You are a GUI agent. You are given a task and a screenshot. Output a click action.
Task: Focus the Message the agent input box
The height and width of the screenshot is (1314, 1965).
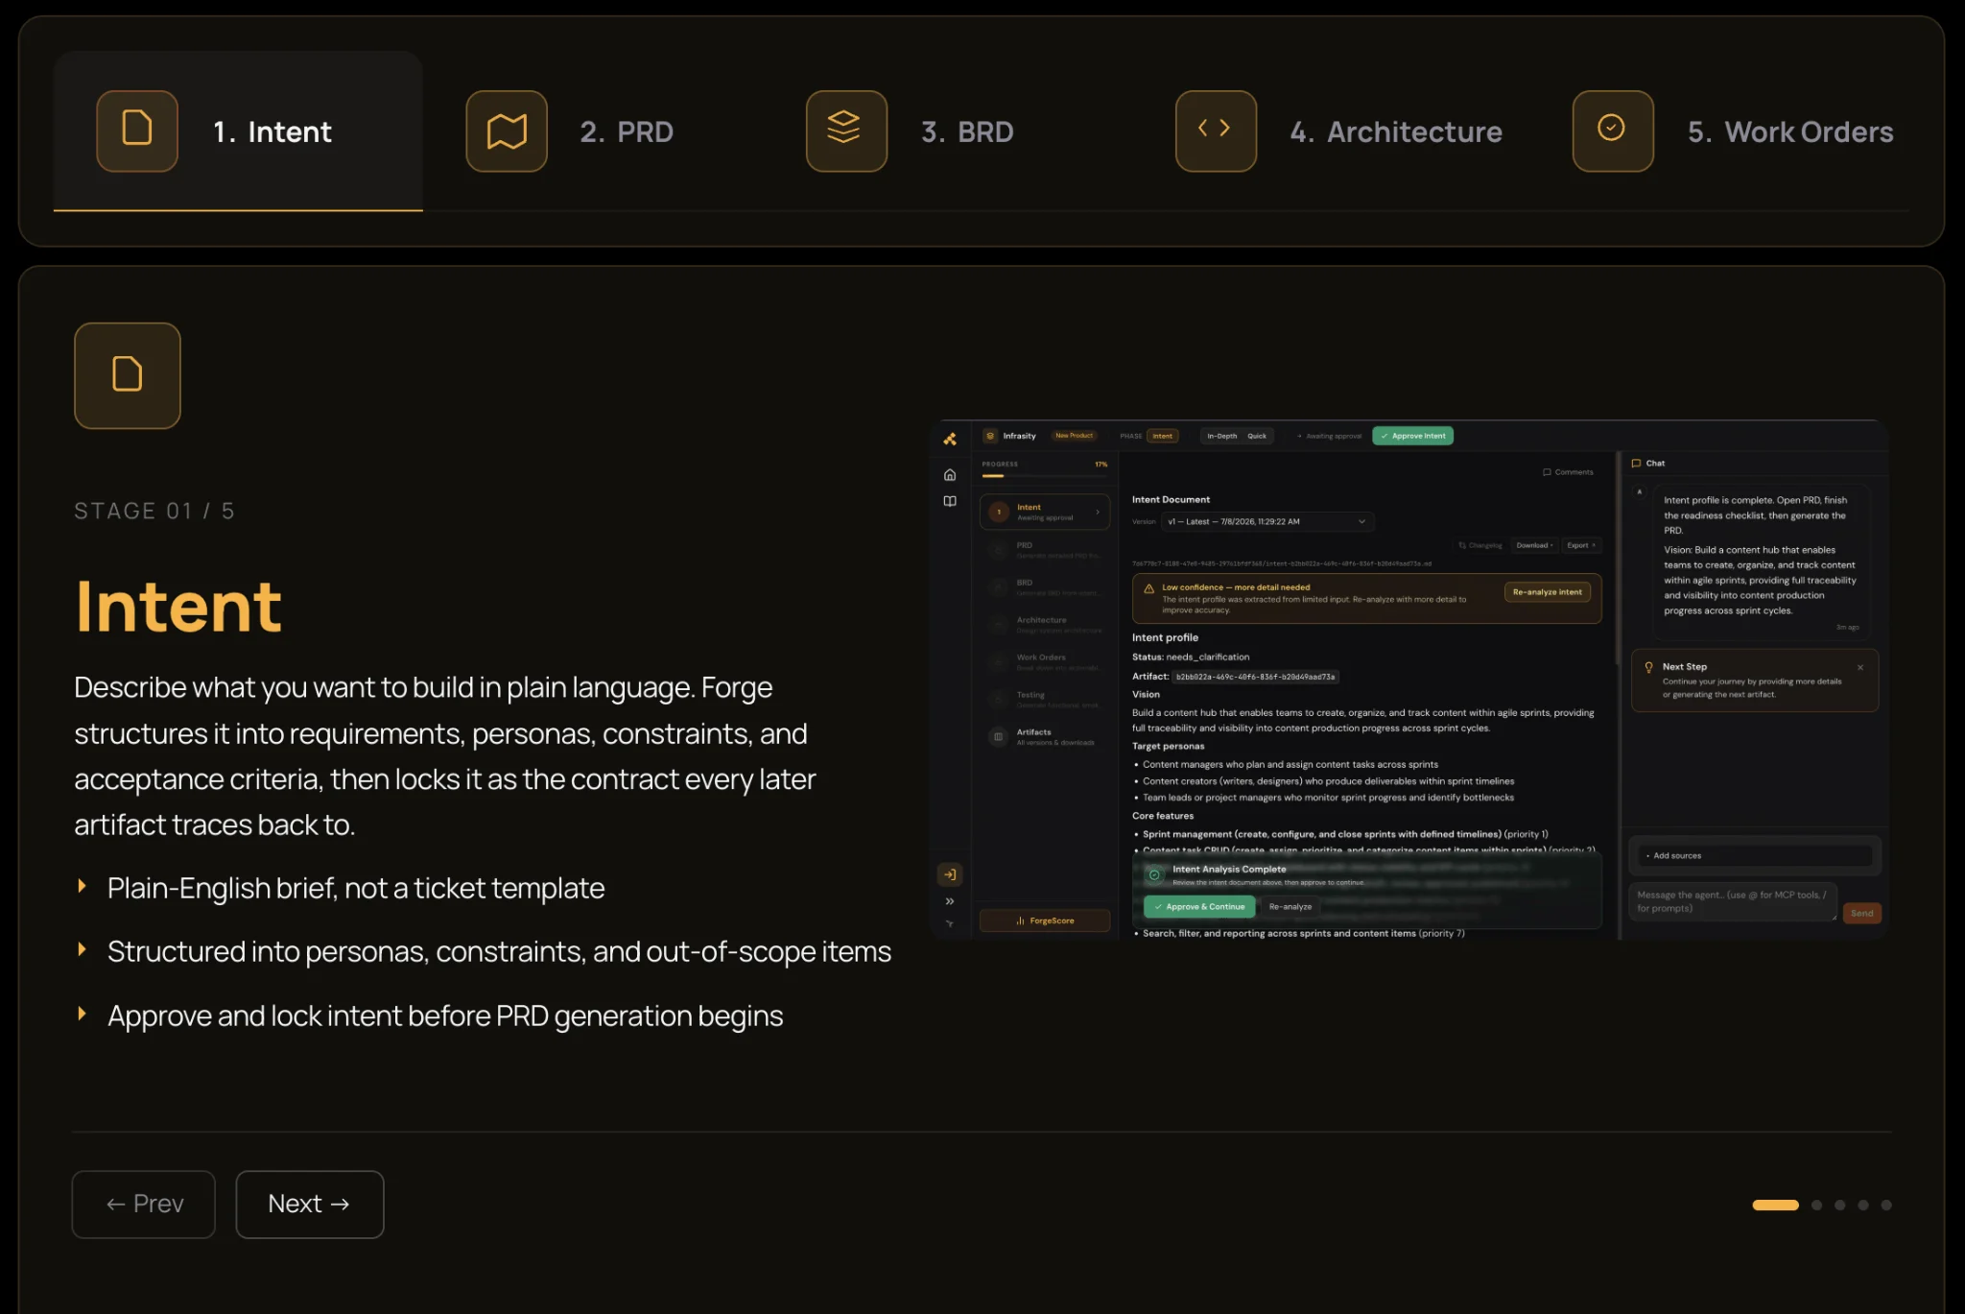pyautogui.click(x=1734, y=901)
